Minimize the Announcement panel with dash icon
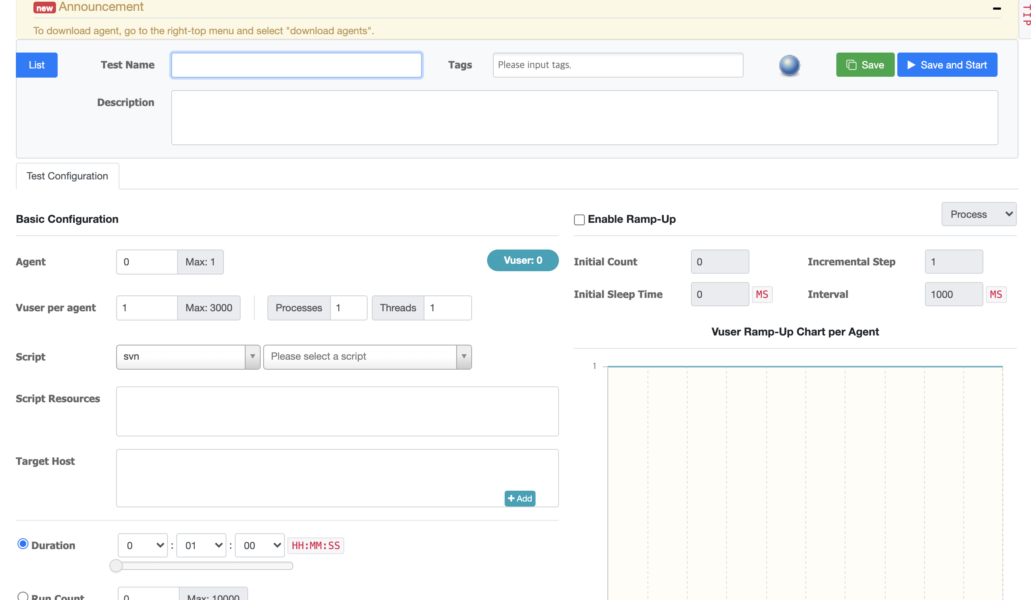Screen dimensions: 1031x600 [997, 8]
